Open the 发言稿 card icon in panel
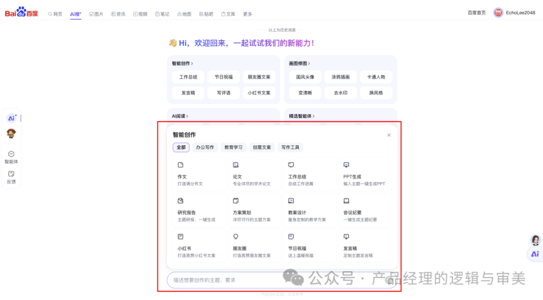The width and height of the screenshot is (543, 300). [x=346, y=237]
